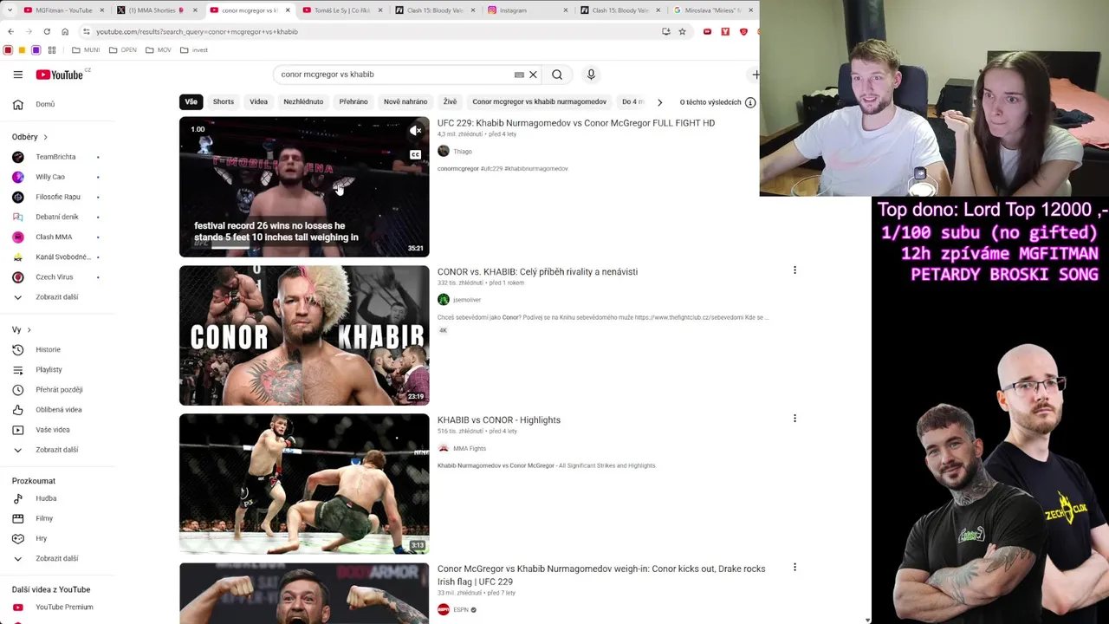This screenshot has width=1109, height=624.
Task: Select the Videa filter chip
Action: point(258,101)
